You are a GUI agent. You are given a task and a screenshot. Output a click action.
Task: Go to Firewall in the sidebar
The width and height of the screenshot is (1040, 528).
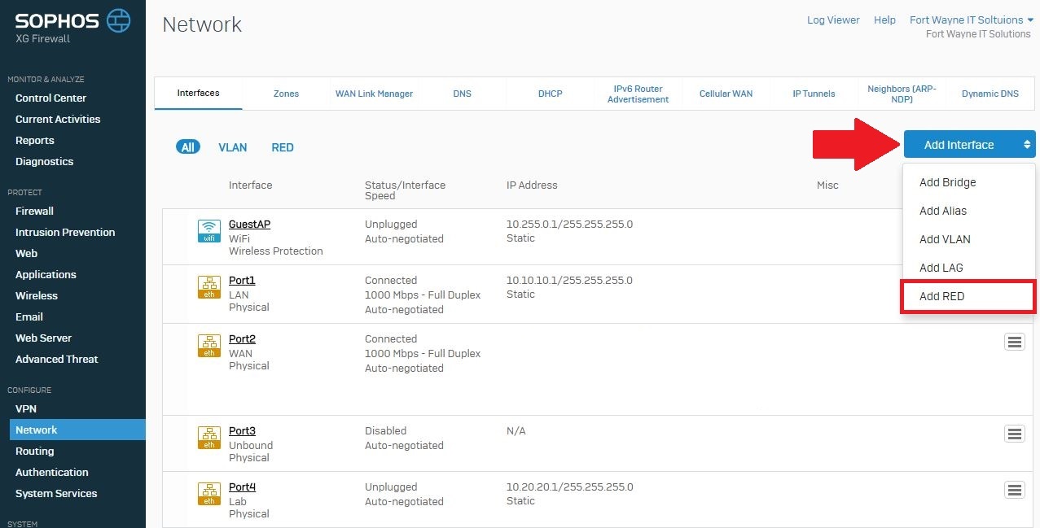[x=34, y=211]
